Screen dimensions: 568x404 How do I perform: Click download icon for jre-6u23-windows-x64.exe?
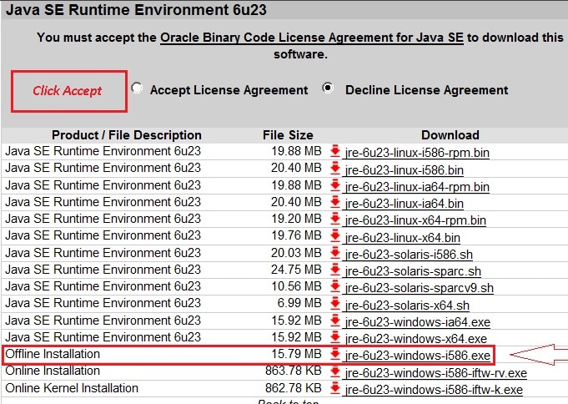[x=335, y=338]
